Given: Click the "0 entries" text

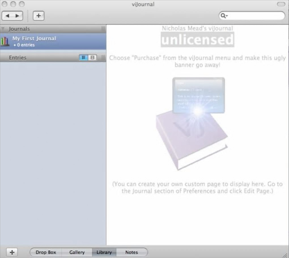Looking at the screenshot, I should (26, 45).
